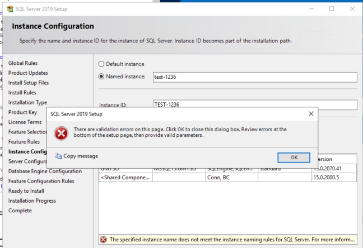Click the Named instance text field
Image resolution: width=363 pixels, height=248 pixels.
click(x=254, y=78)
